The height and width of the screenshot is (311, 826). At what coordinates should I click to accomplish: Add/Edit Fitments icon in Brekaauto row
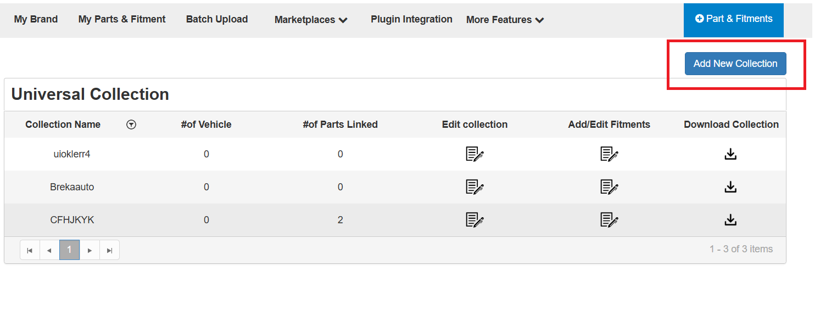pos(609,187)
